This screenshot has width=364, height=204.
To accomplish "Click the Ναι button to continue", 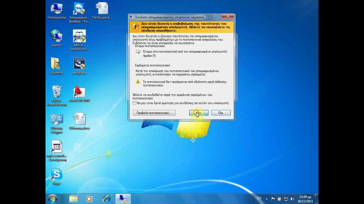I will pos(199,113).
